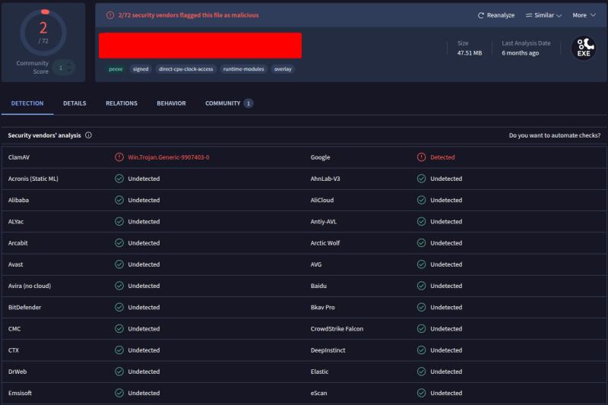Click the CrowdStrike Falcon checkmark icon

coord(421,329)
